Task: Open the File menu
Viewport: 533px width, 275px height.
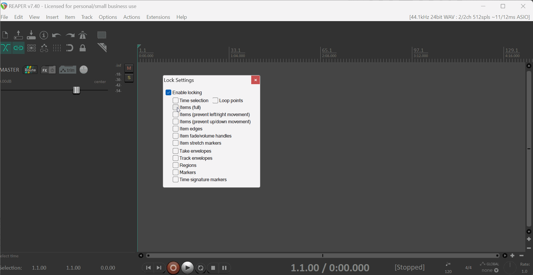Action: 5,17
